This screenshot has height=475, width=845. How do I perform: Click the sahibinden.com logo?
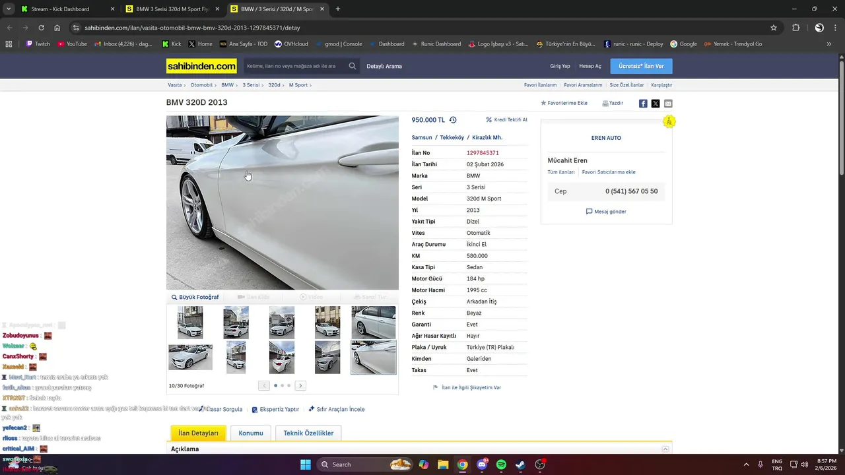tap(201, 66)
